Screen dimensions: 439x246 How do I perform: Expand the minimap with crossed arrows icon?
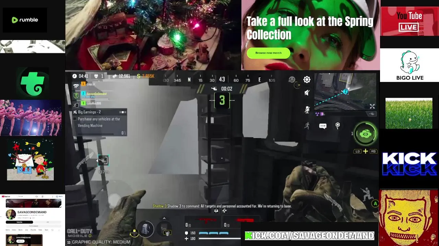coord(372,106)
